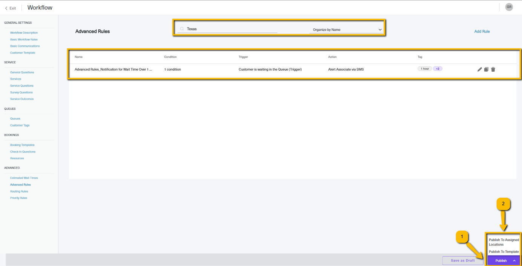This screenshot has height=266, width=522.
Task: Open Priority Rules page
Action: click(18, 198)
